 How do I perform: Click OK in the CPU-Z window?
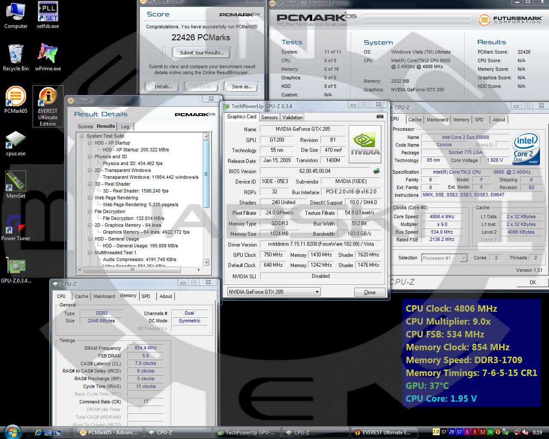(533, 283)
